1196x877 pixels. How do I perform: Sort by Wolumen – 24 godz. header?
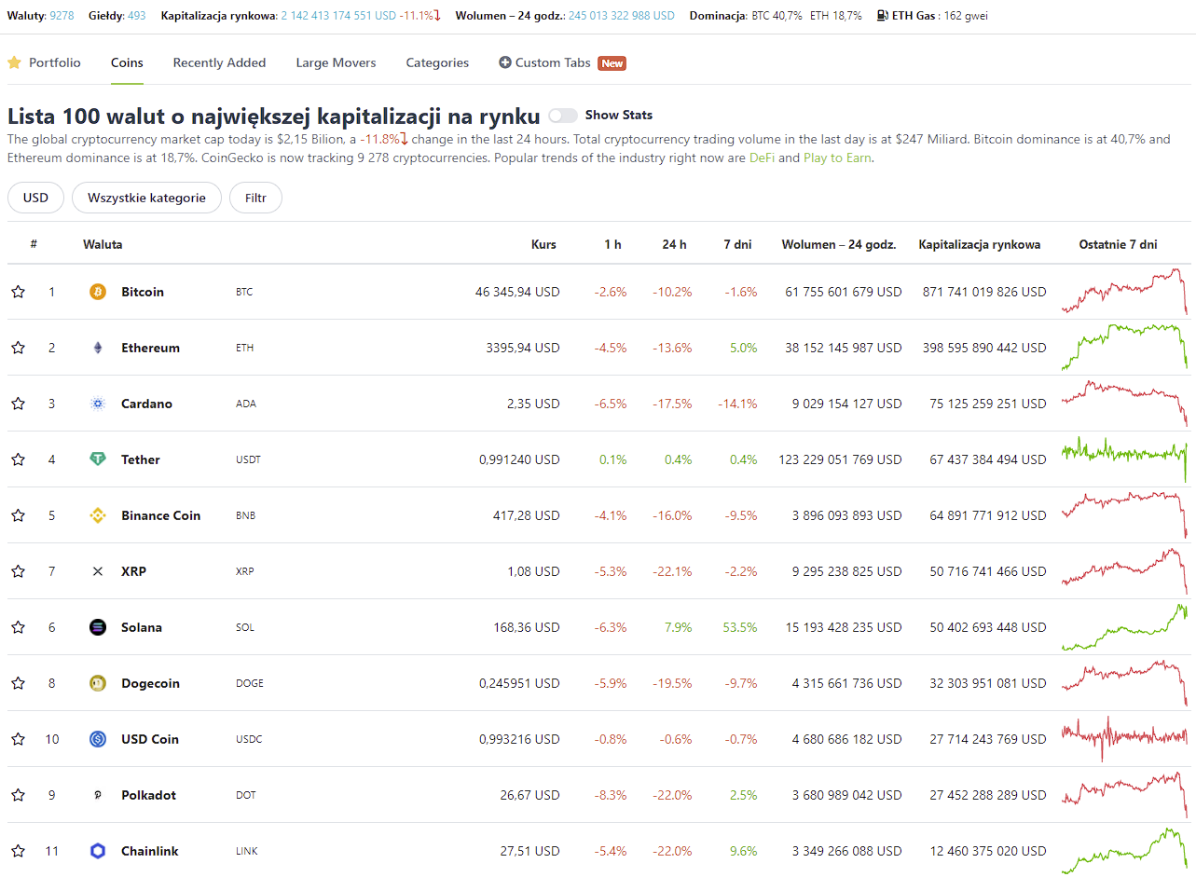pos(839,245)
